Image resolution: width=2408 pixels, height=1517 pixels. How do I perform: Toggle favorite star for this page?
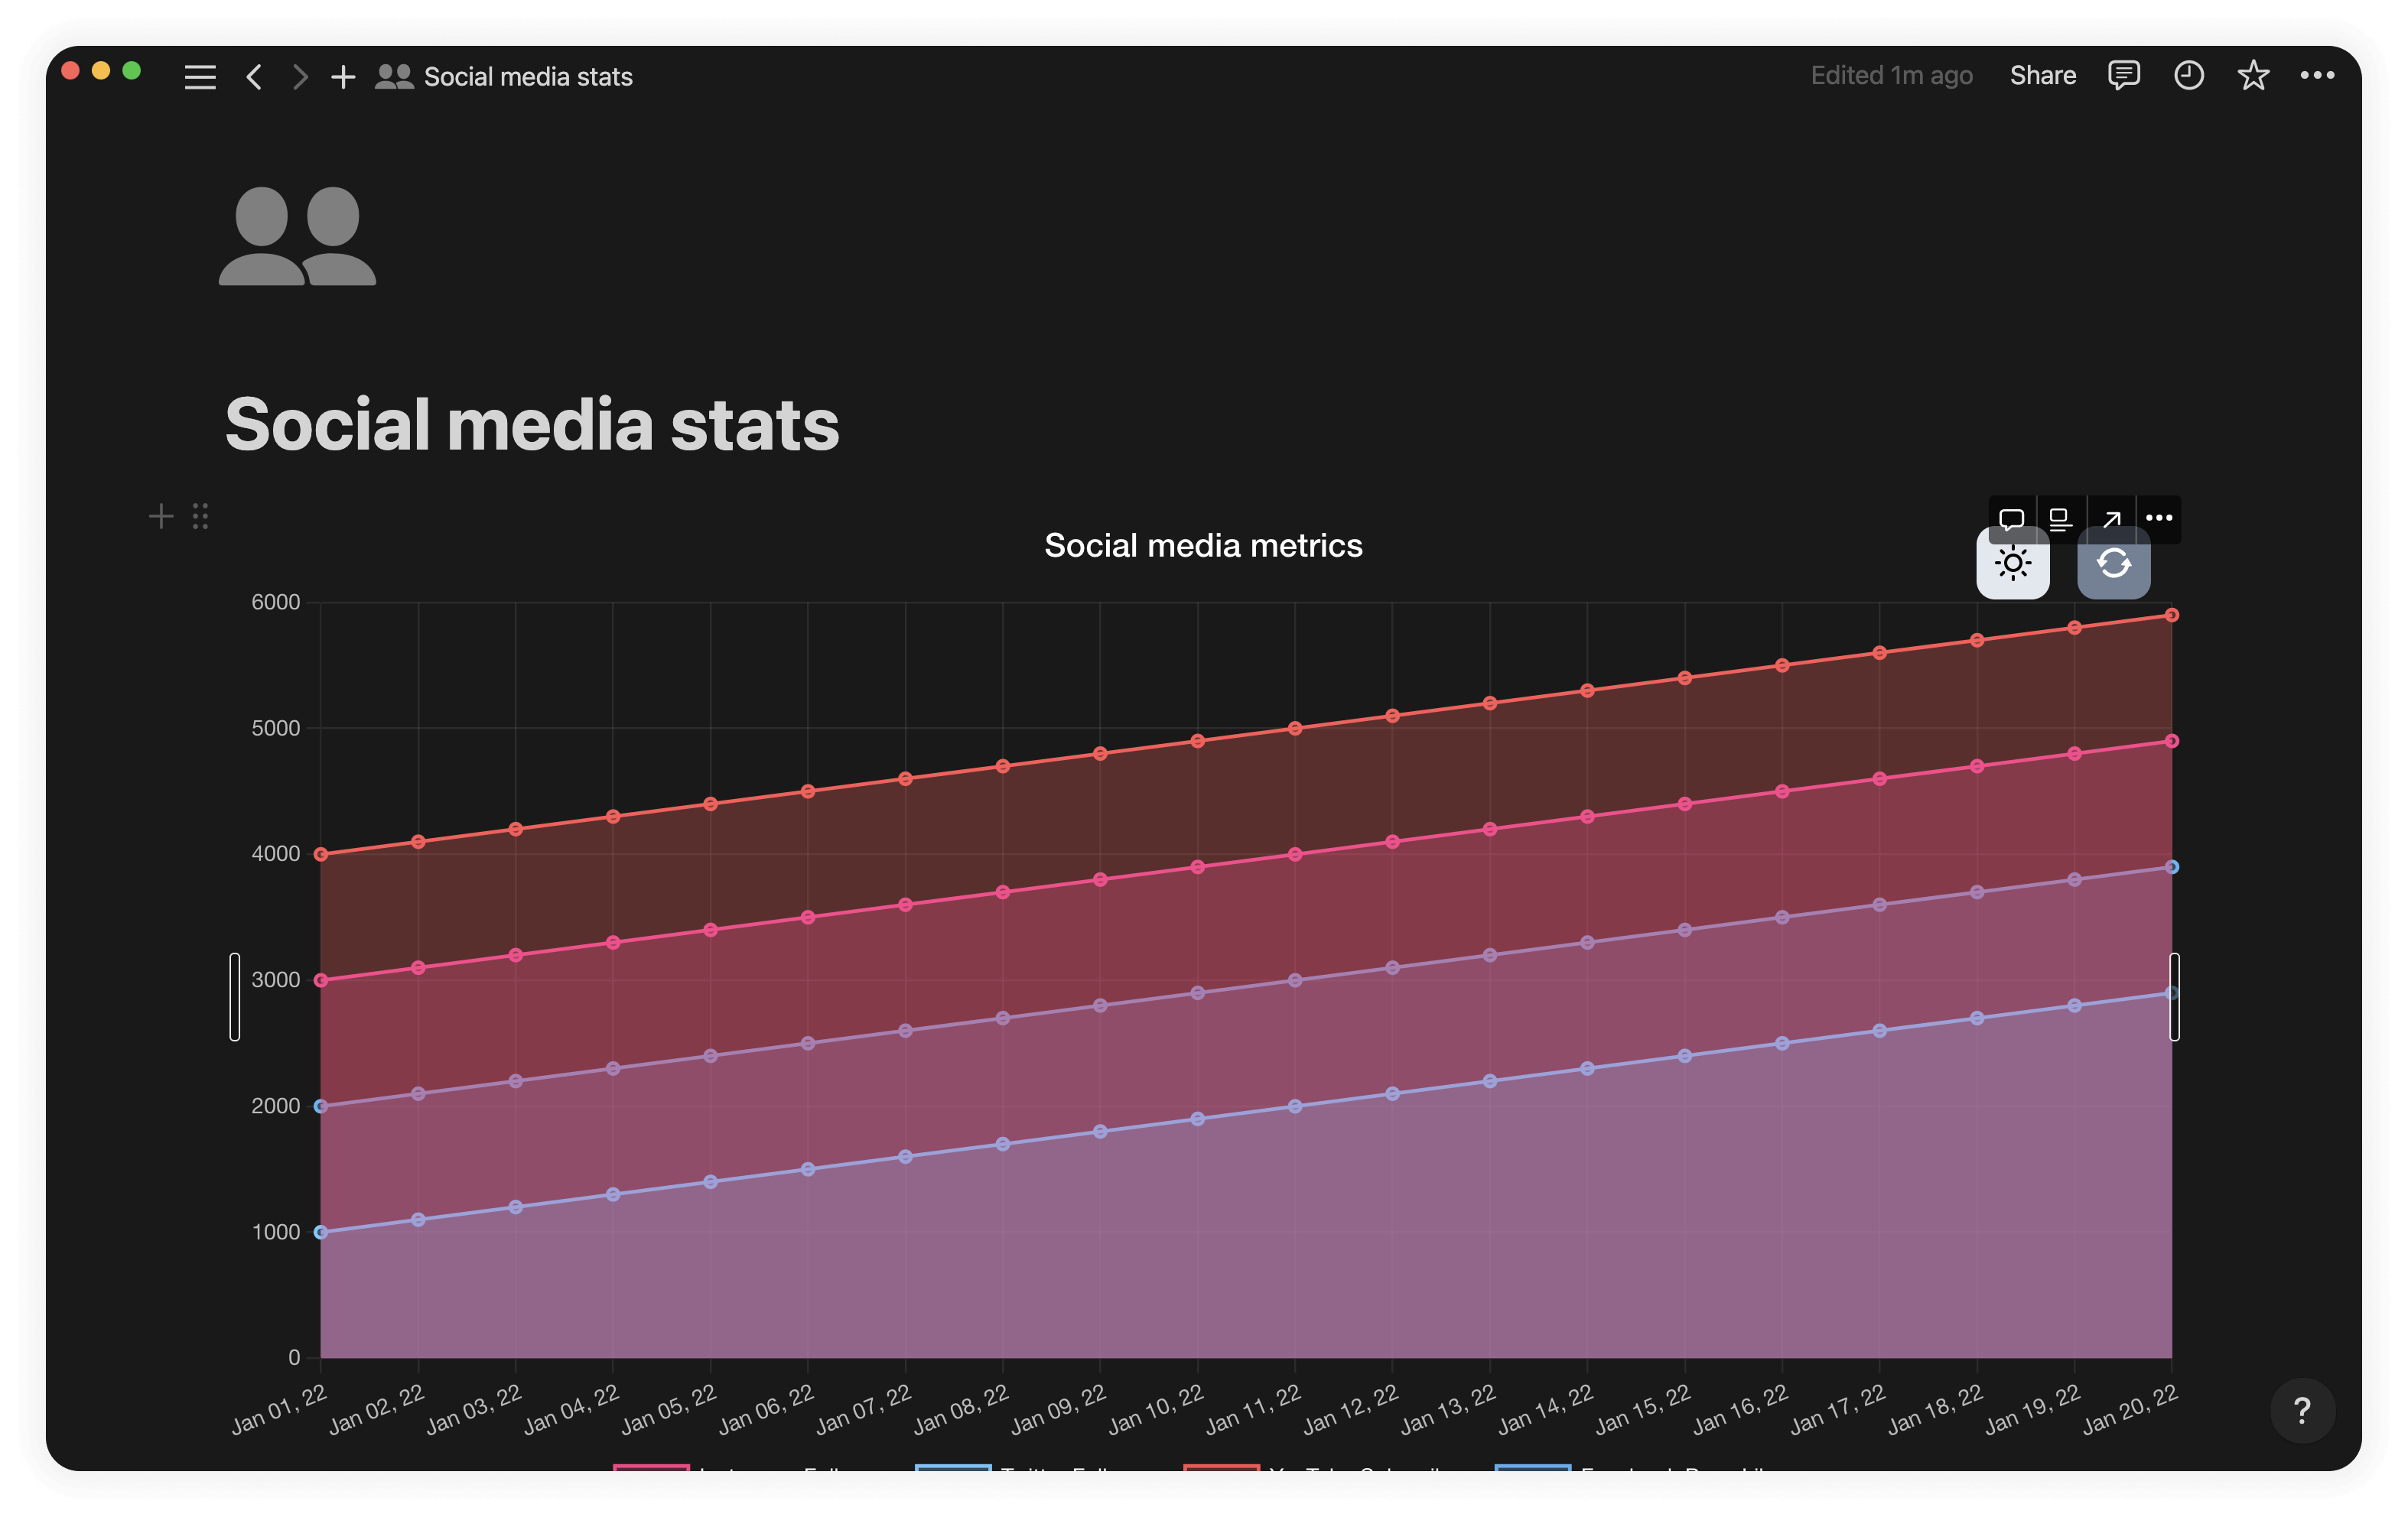click(2252, 76)
